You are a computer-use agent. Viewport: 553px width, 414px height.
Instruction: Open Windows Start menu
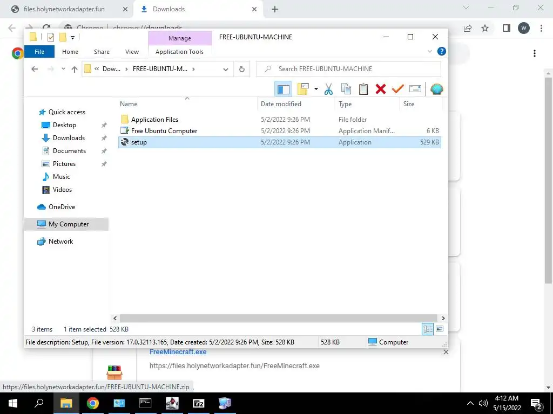[13, 403]
